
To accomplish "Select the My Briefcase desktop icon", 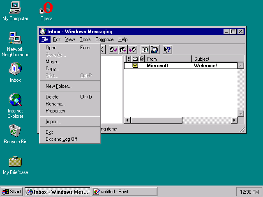I will click(x=15, y=165).
